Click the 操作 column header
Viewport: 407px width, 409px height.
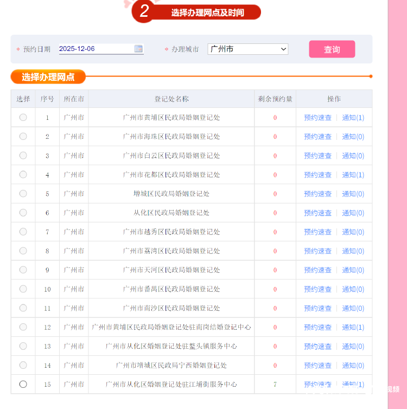tap(334, 99)
